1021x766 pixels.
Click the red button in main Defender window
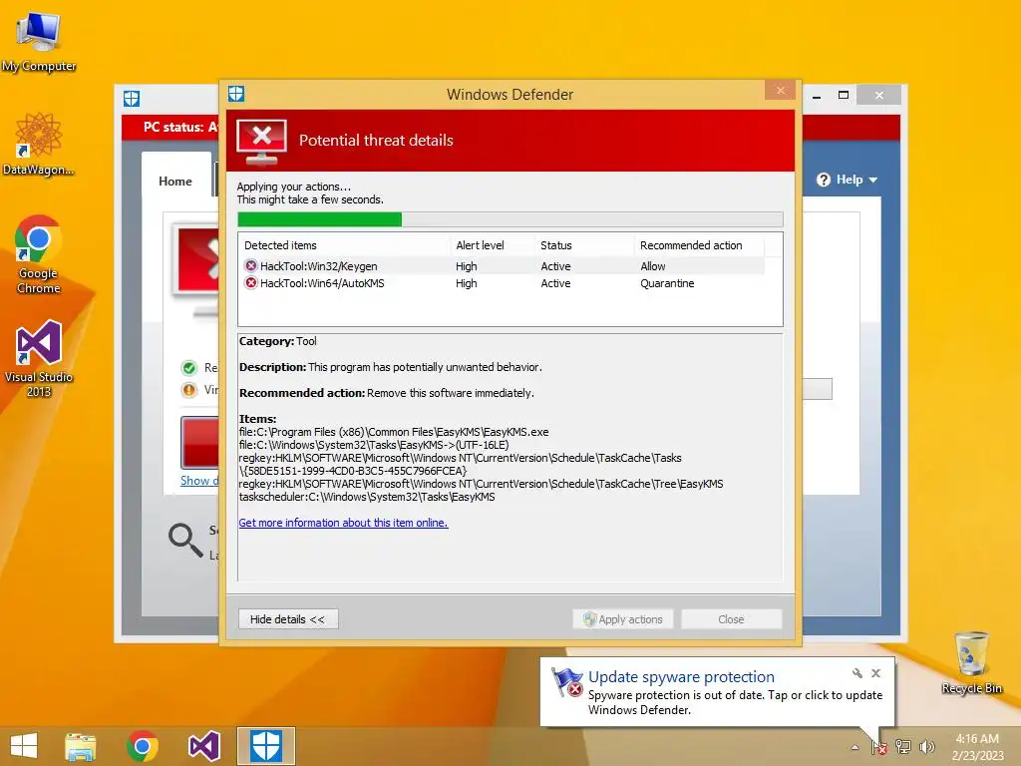[199, 442]
